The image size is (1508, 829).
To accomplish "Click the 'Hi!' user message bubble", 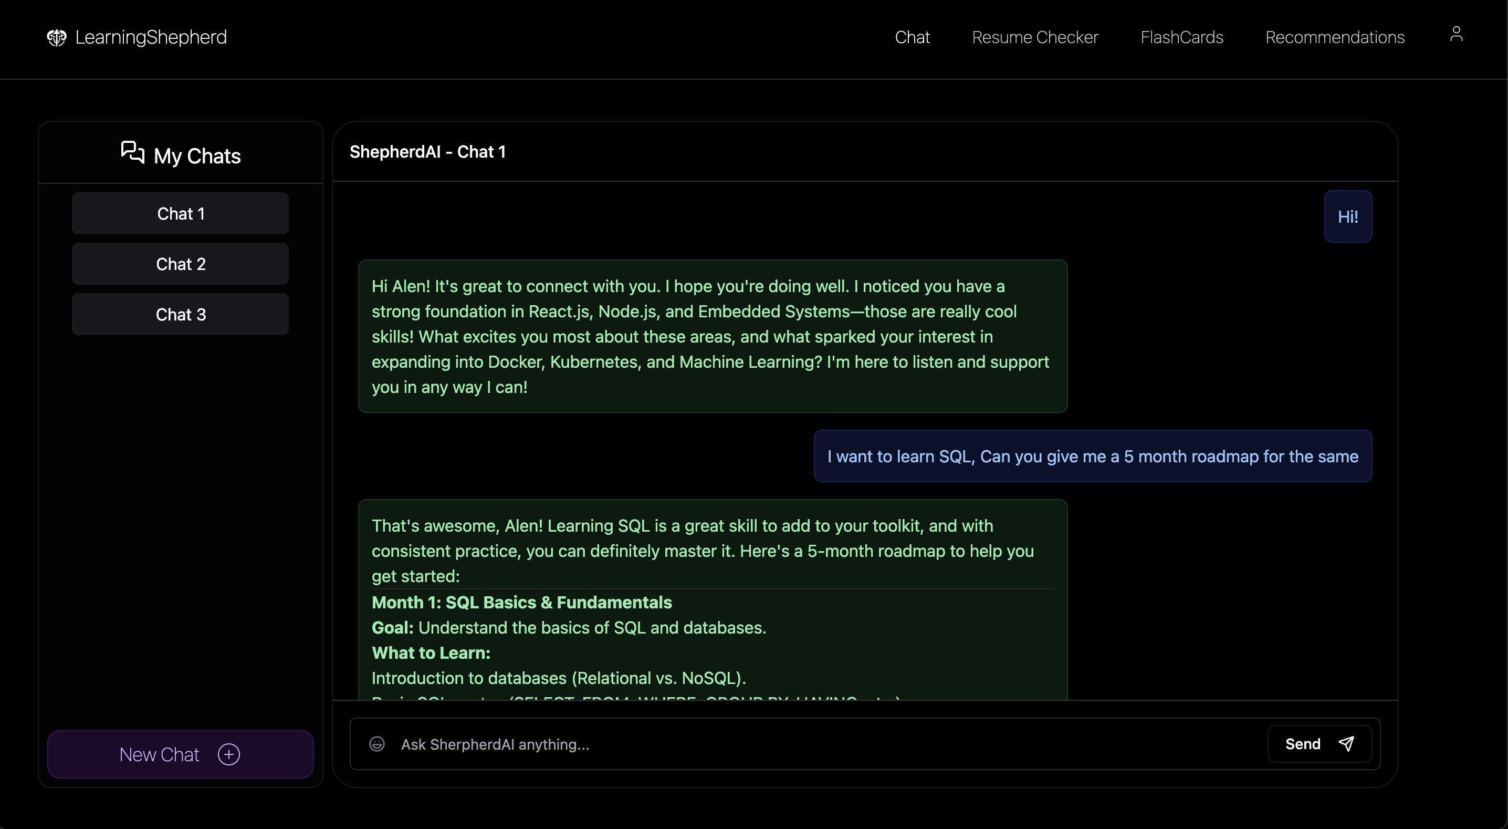I will click(1347, 217).
